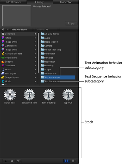124x164 pixels.
Task: Expand the Shapes category arrow
Action: click(35, 62)
